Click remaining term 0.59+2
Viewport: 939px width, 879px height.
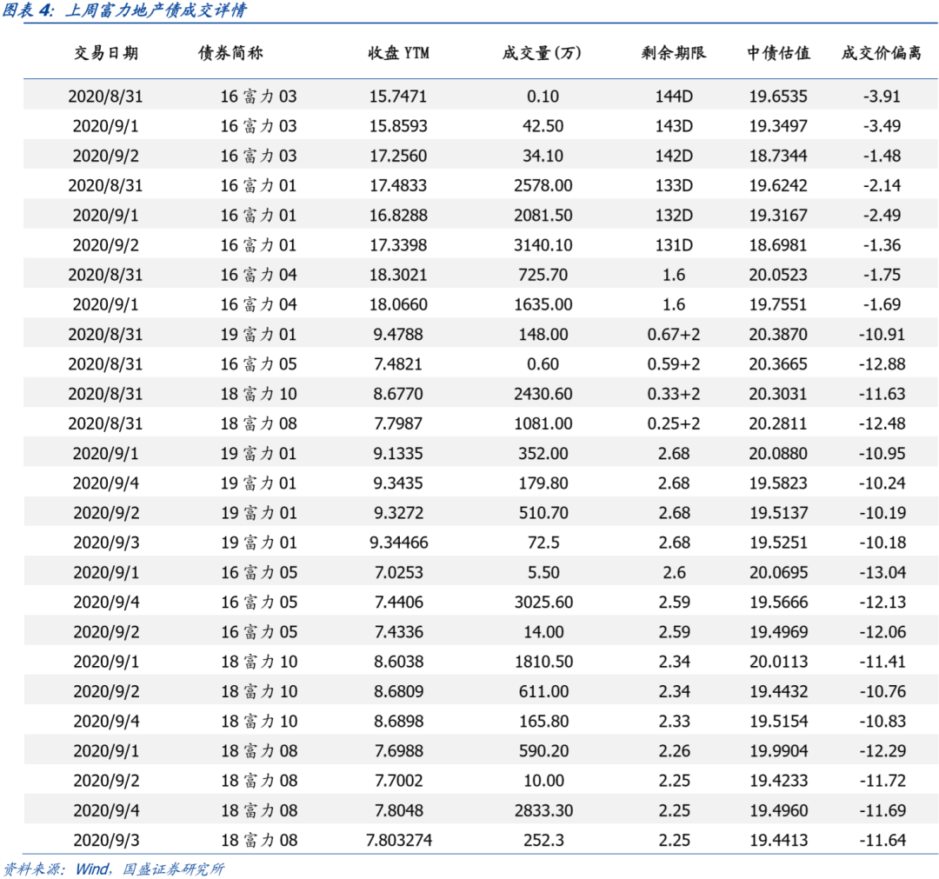[674, 364]
